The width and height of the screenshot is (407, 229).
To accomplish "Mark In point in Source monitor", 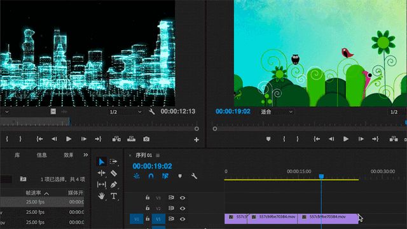I will 7,139.
